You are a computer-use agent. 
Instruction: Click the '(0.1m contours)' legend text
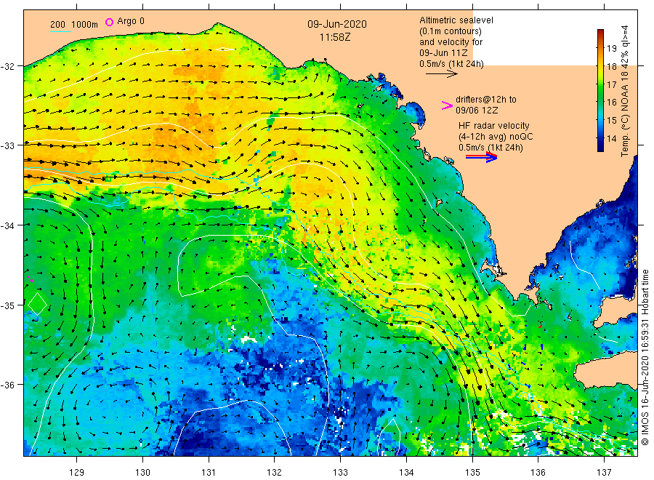click(x=450, y=31)
